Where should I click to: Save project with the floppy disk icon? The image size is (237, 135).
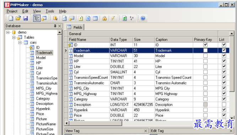pyautogui.click(x=25, y=18)
